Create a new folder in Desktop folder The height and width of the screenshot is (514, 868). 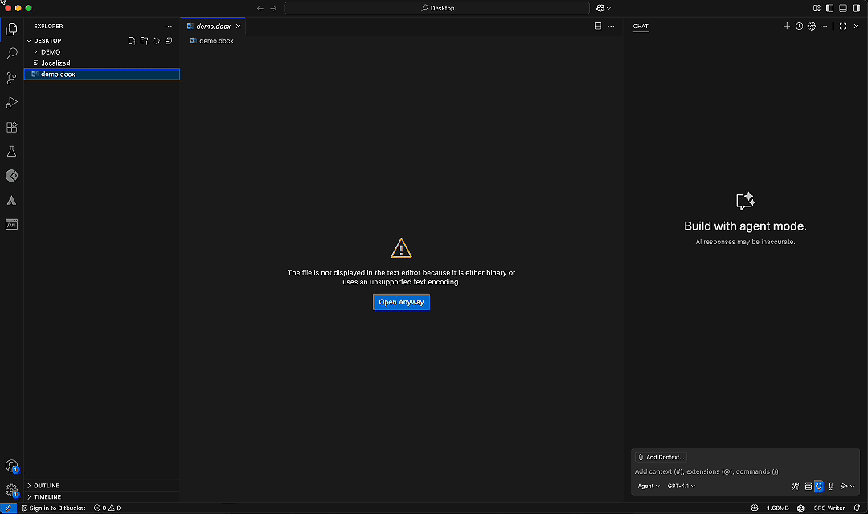pos(144,40)
